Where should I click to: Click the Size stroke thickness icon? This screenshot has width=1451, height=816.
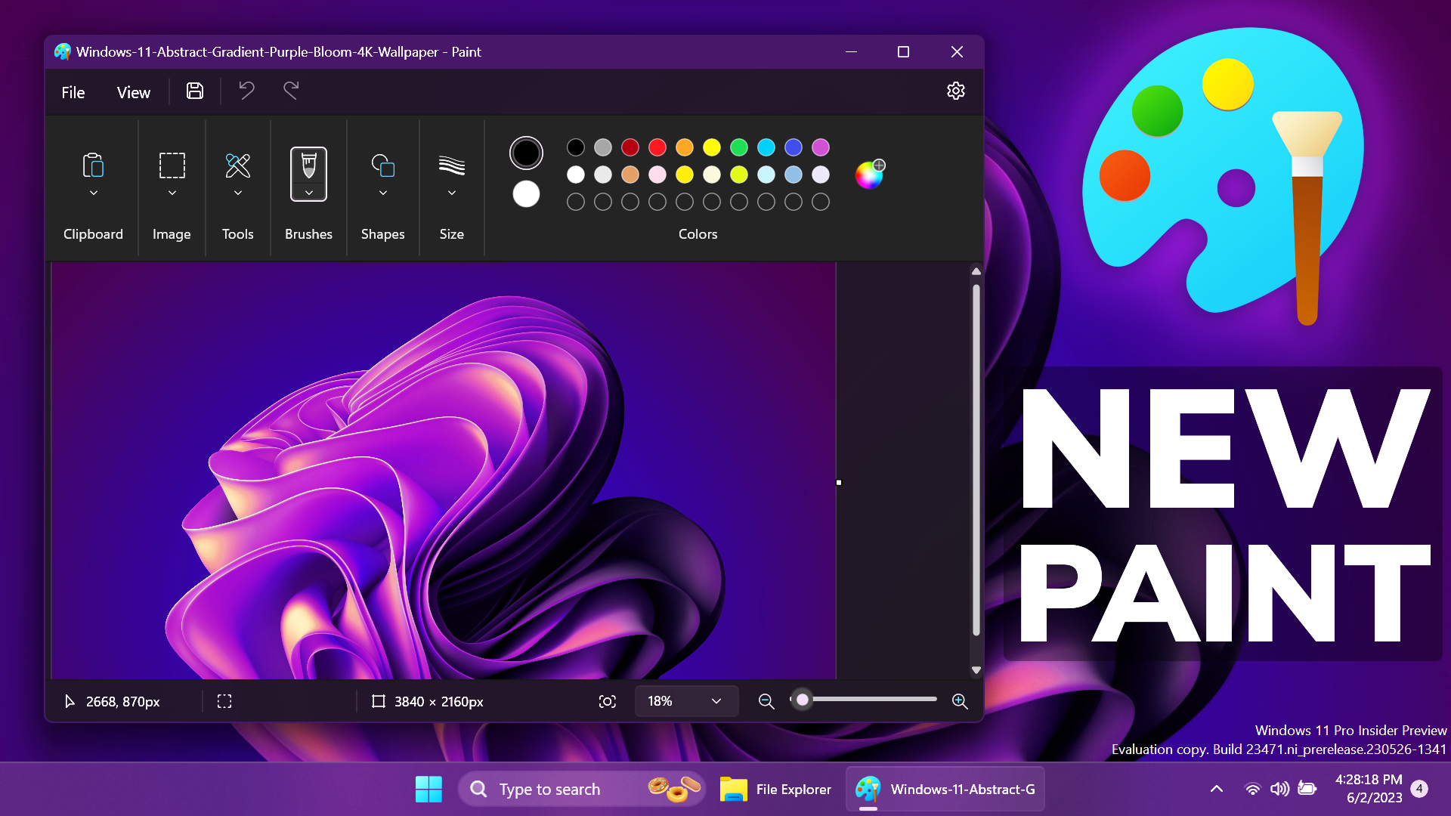tap(451, 168)
